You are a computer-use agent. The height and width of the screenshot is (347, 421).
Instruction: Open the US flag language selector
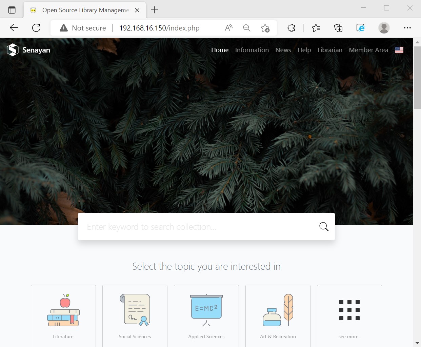[x=399, y=50]
